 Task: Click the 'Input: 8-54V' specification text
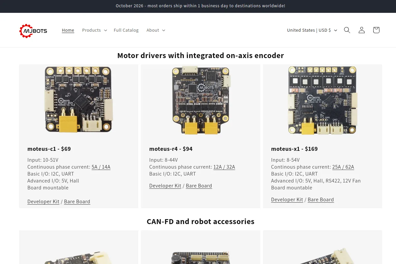[285, 160]
